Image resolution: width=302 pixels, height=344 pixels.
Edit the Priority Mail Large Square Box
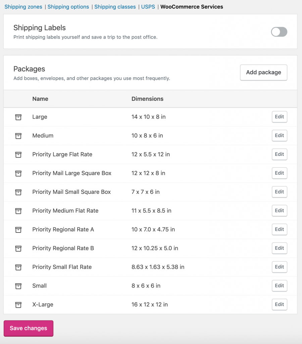pos(280,173)
